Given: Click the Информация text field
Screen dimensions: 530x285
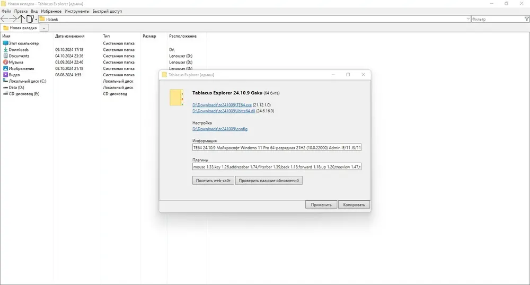Looking at the screenshot, I should (x=277, y=148).
